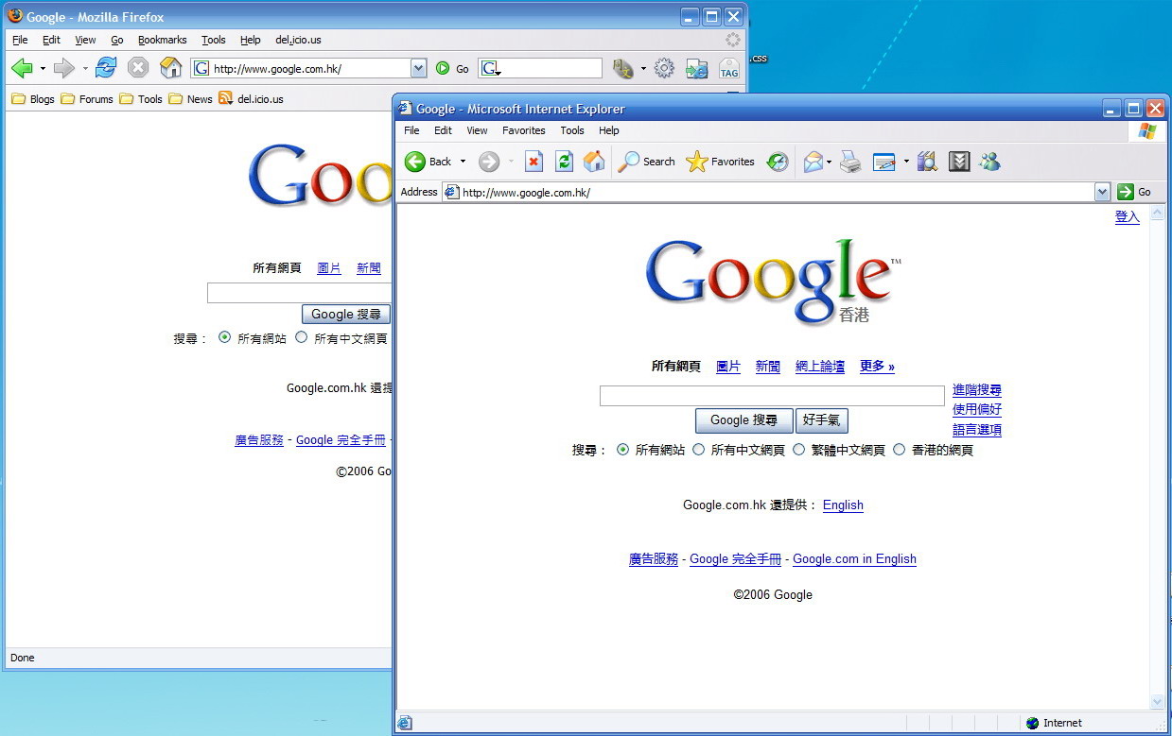Screen dimensions: 1172x736
Task: Select the 香港的網頁 radio button
Action: point(900,450)
